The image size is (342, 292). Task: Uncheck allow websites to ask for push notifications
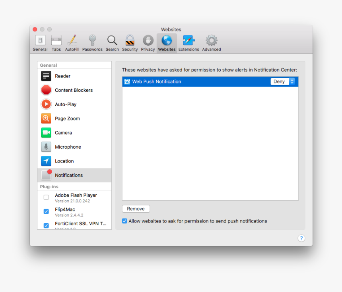coord(124,220)
